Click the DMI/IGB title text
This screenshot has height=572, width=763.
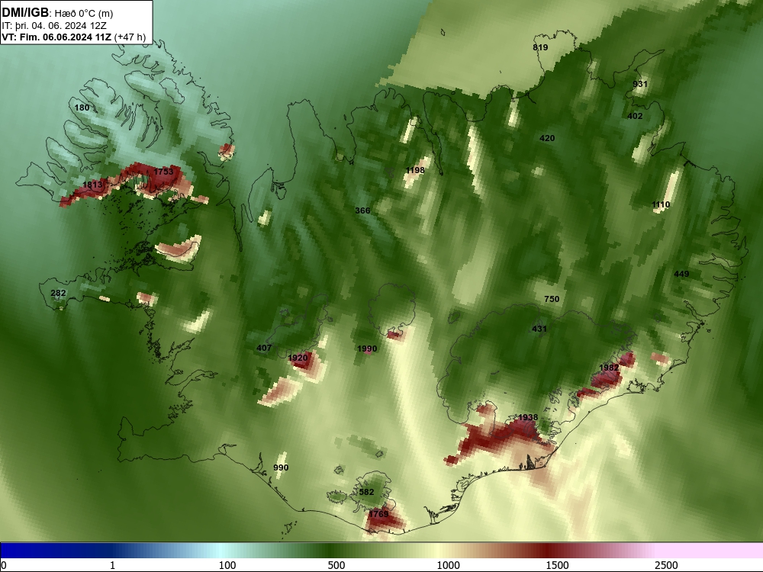click(x=25, y=12)
